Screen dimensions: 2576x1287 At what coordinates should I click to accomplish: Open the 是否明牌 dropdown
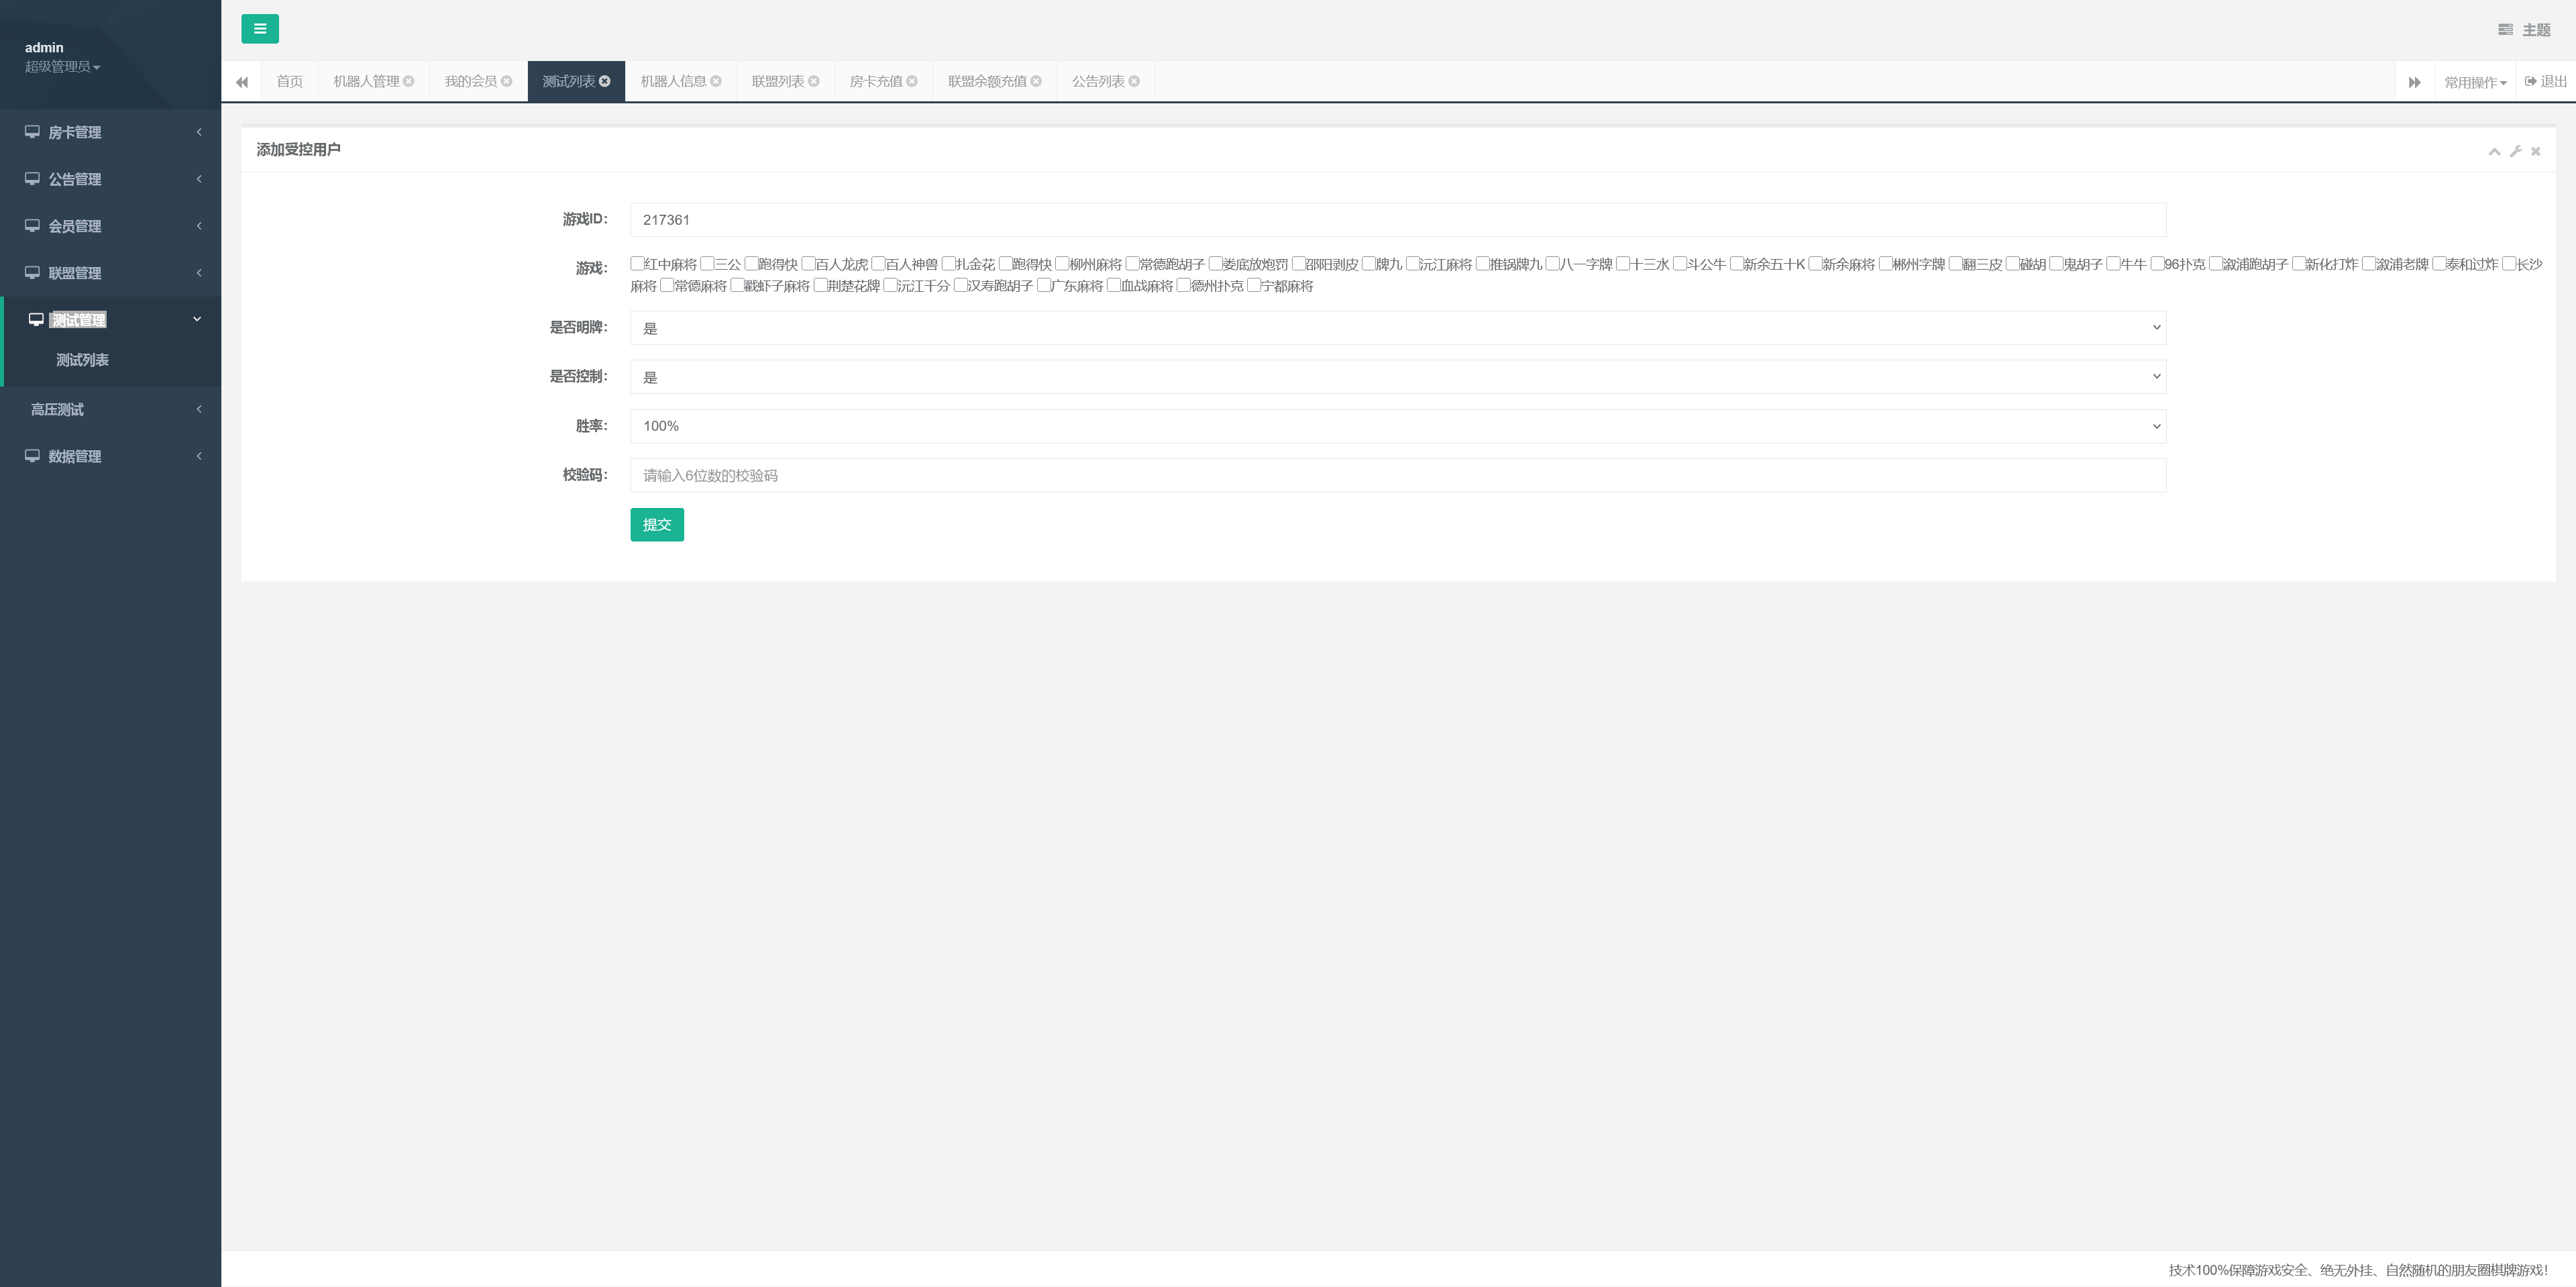tap(1397, 328)
